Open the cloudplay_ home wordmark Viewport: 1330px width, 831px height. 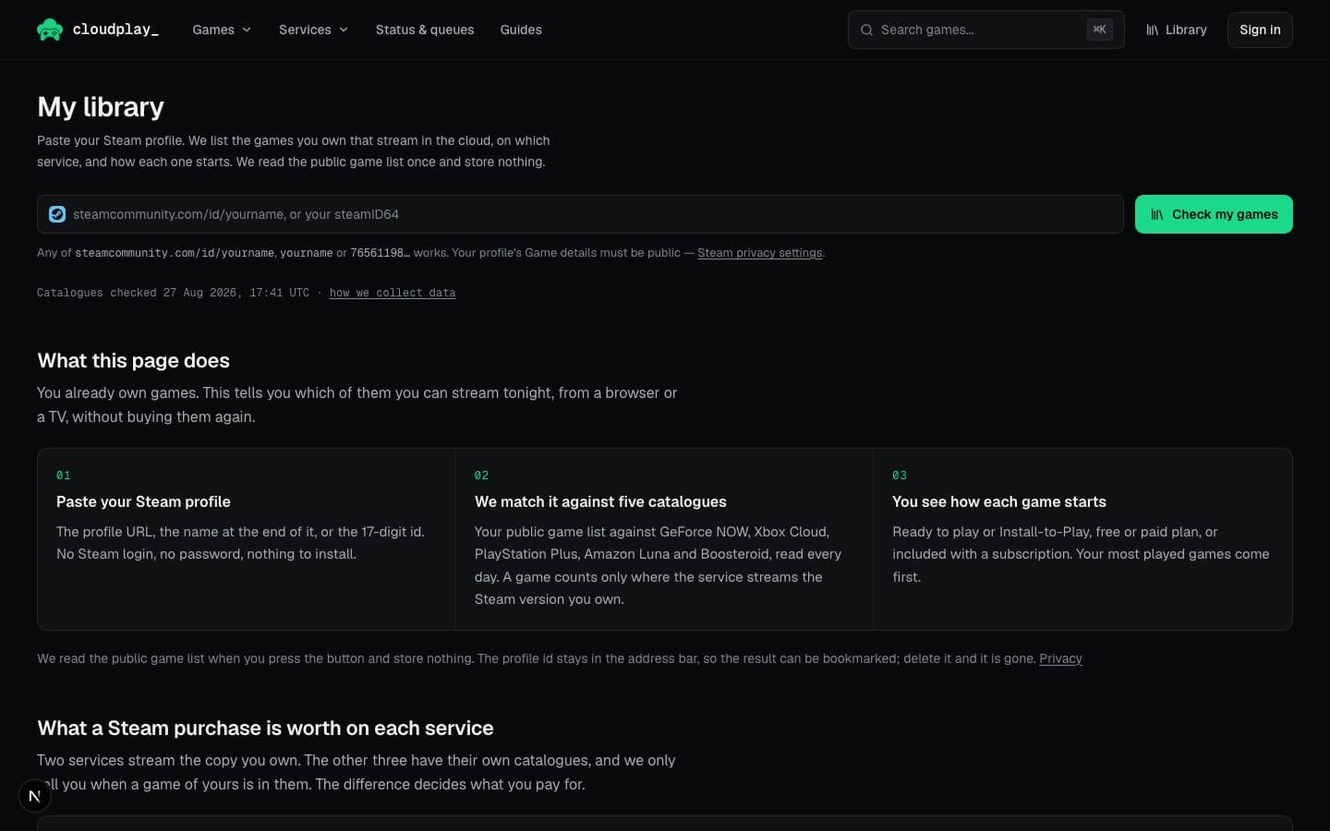pyautogui.click(x=115, y=30)
